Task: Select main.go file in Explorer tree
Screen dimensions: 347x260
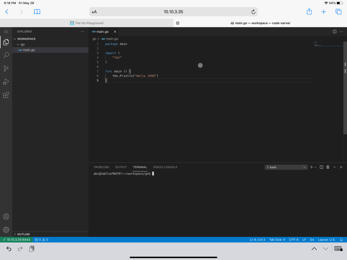Action: tap(29, 50)
